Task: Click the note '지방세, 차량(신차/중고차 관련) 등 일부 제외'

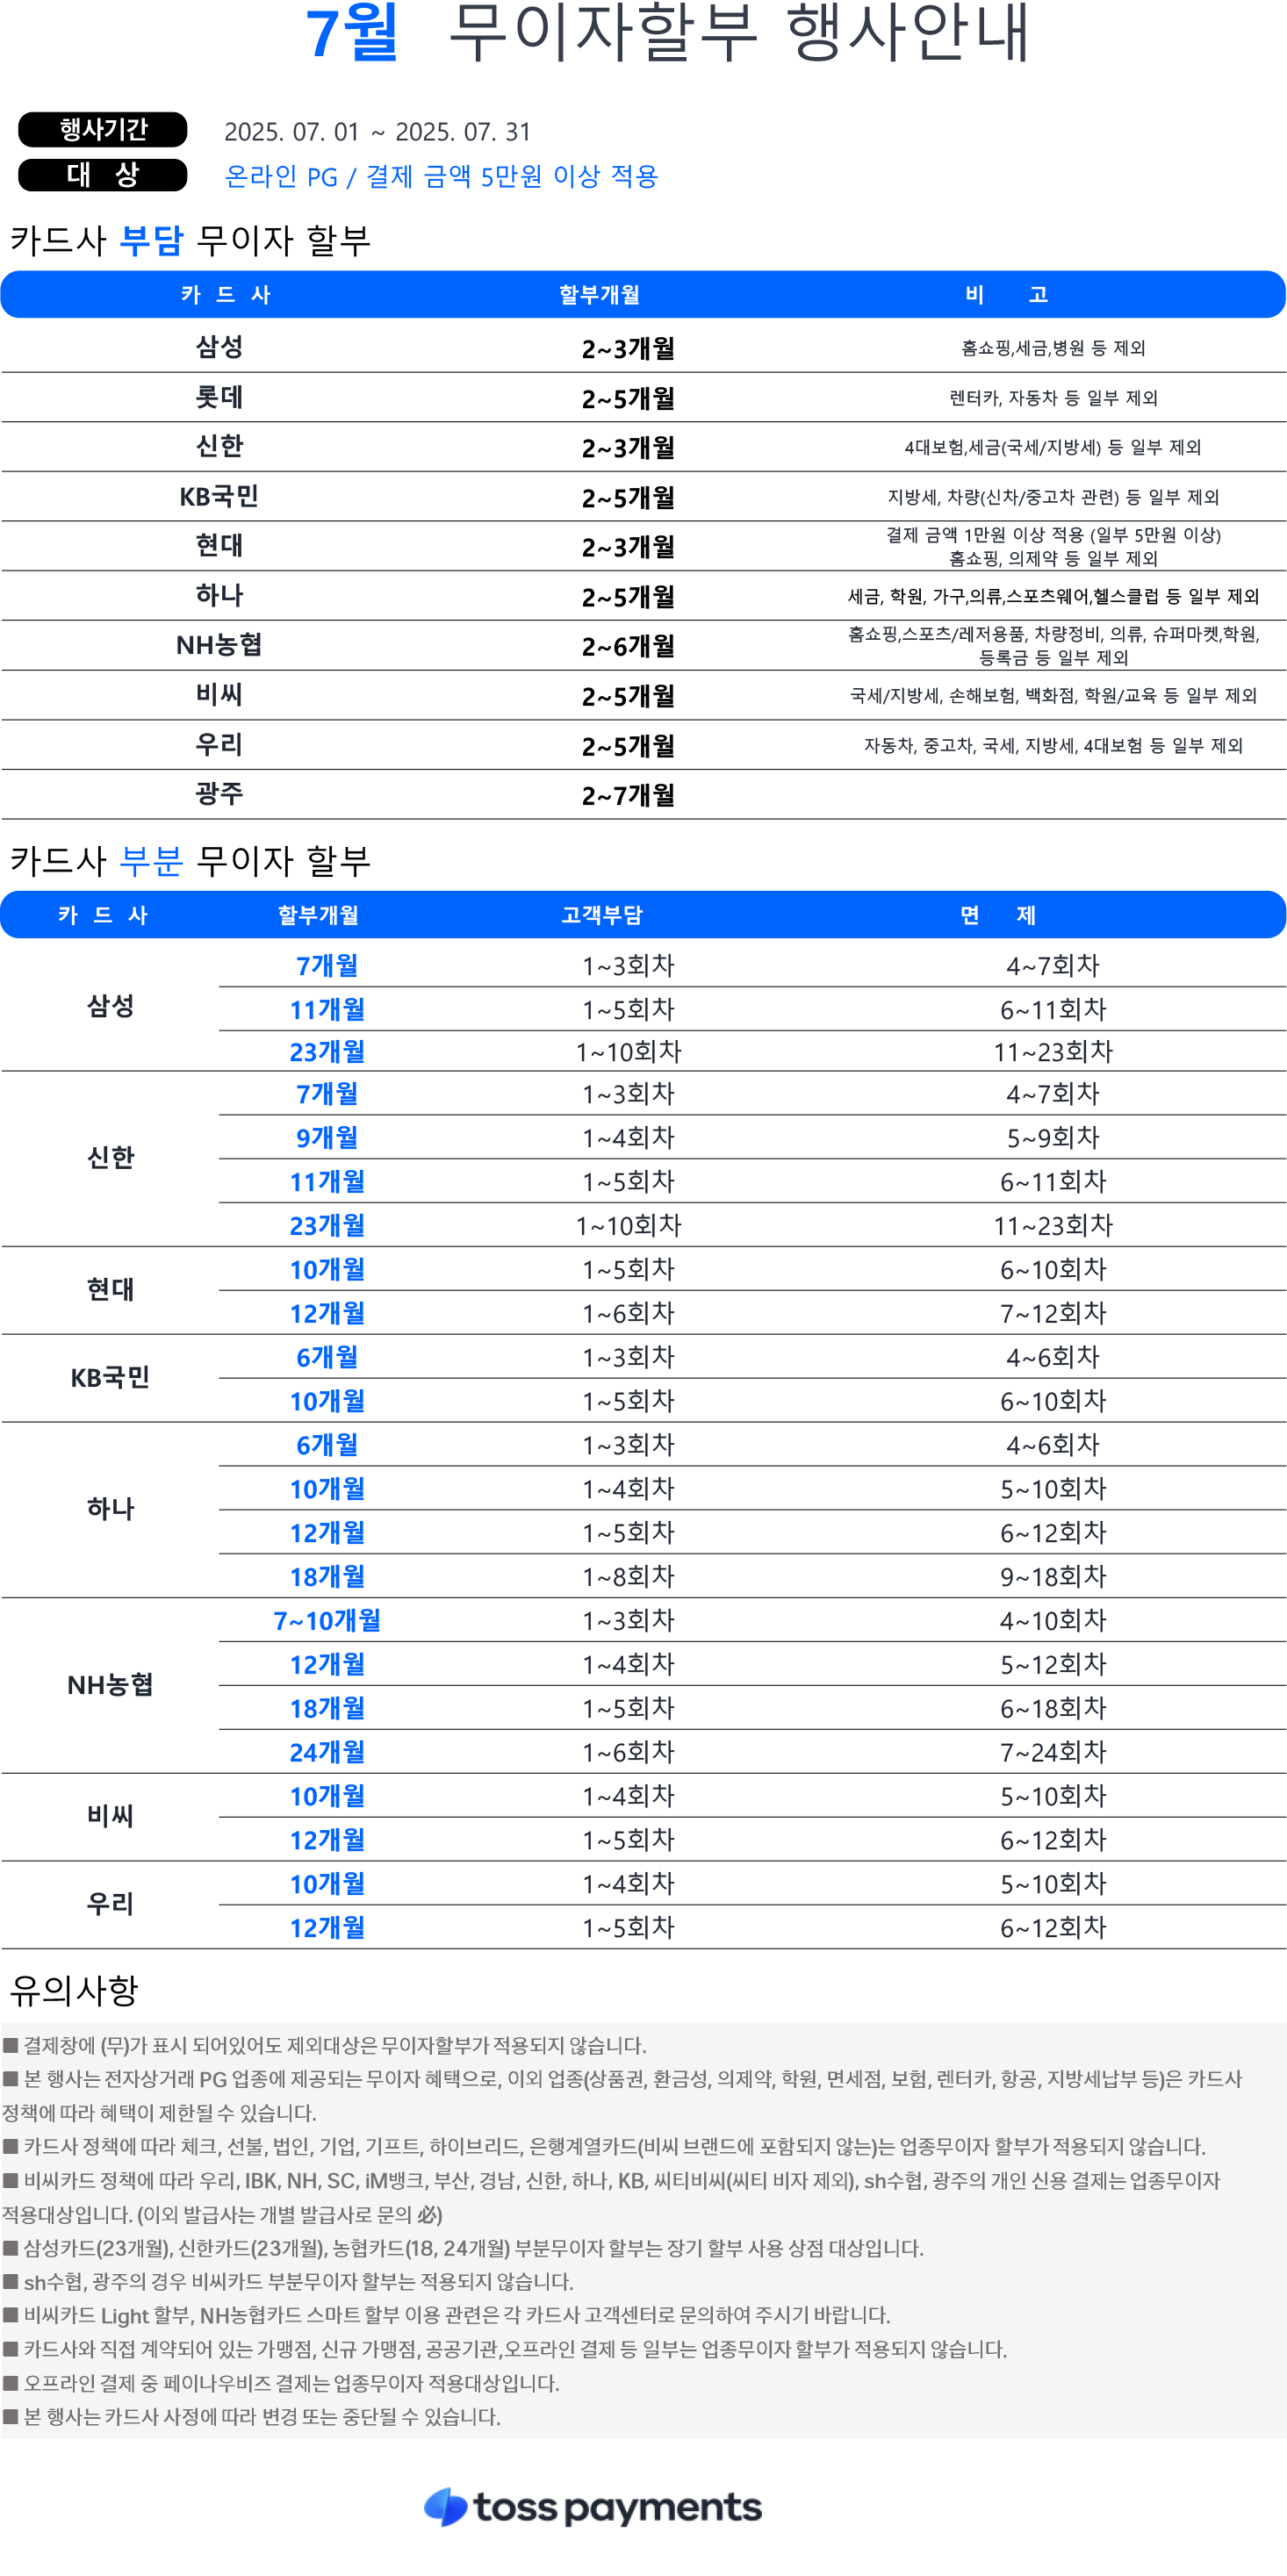Action: point(1053,497)
